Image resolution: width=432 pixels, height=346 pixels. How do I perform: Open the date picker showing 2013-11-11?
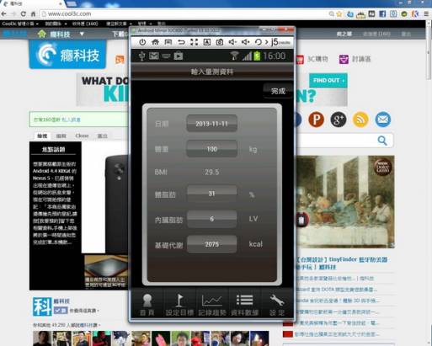[x=211, y=124]
